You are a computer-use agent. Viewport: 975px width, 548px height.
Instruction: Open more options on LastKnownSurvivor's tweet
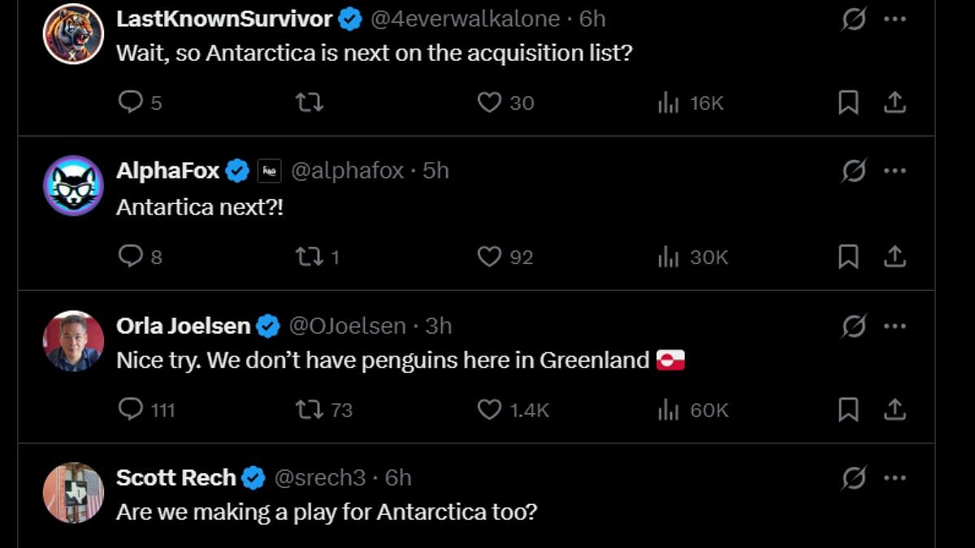pyautogui.click(x=895, y=19)
